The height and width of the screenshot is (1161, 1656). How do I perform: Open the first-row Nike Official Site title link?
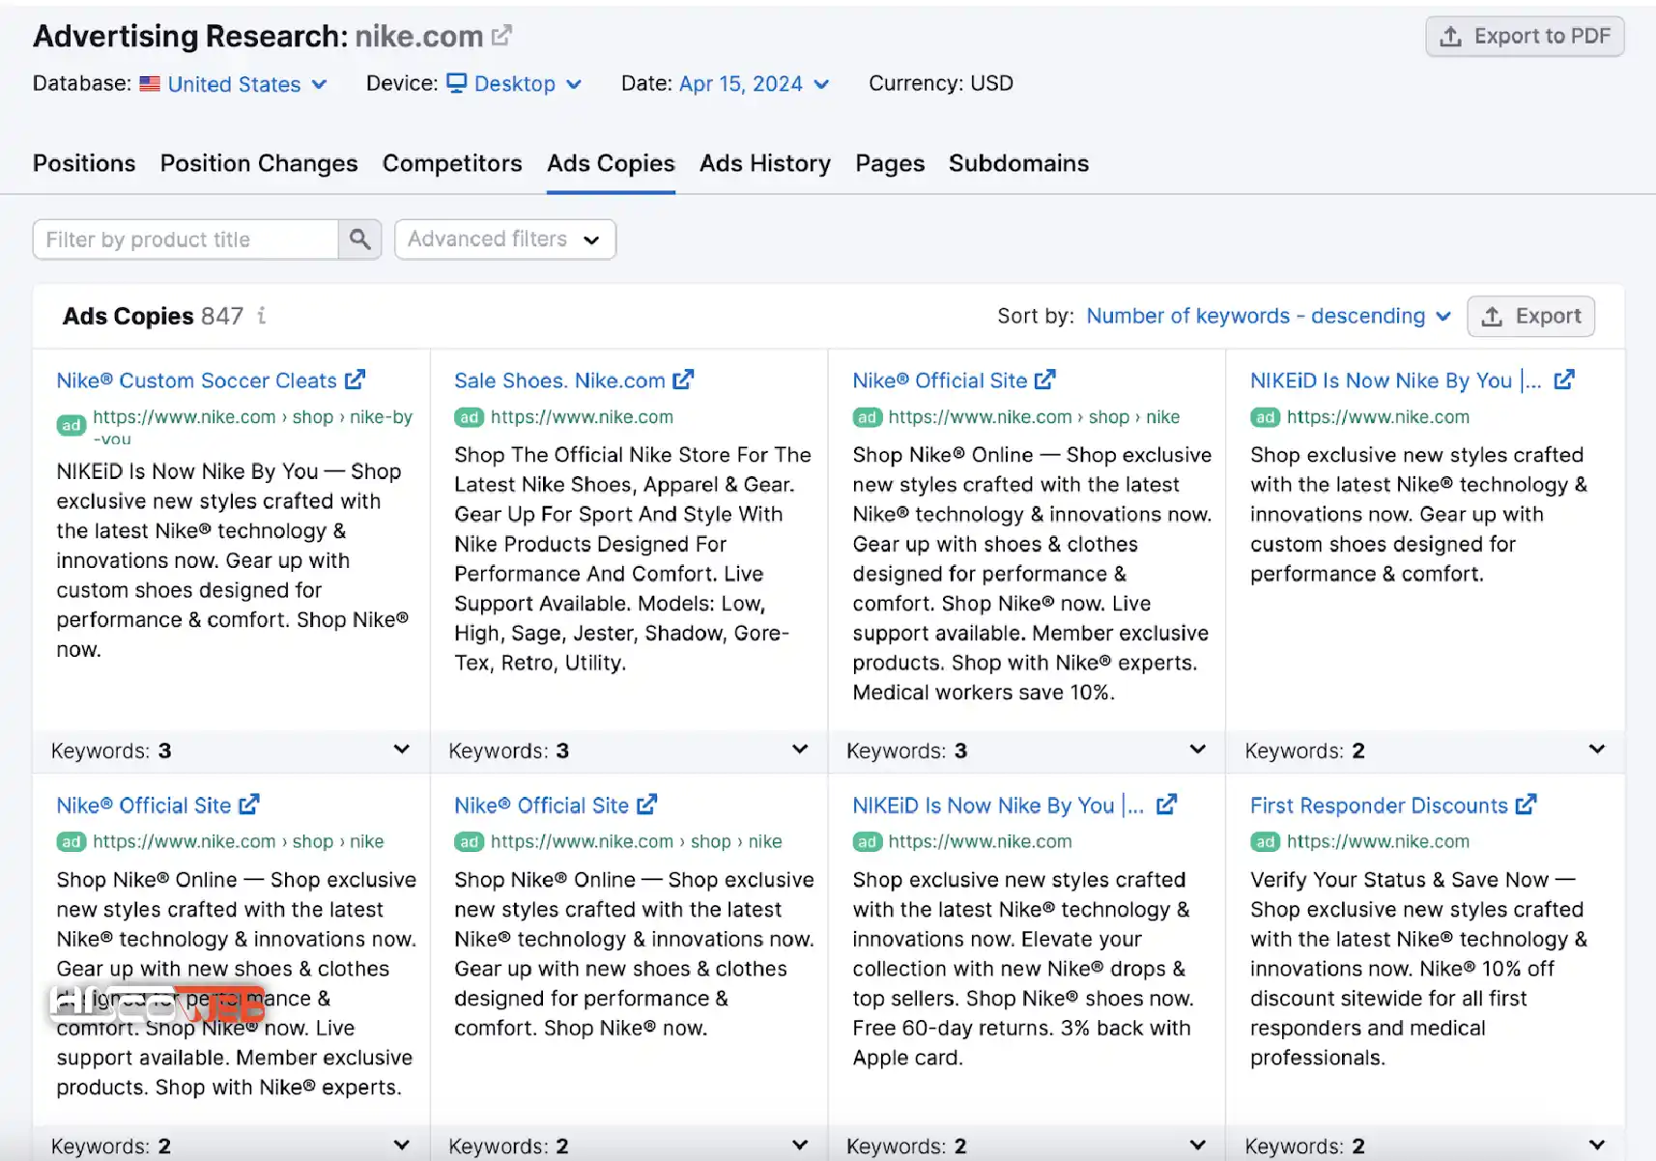(x=939, y=381)
